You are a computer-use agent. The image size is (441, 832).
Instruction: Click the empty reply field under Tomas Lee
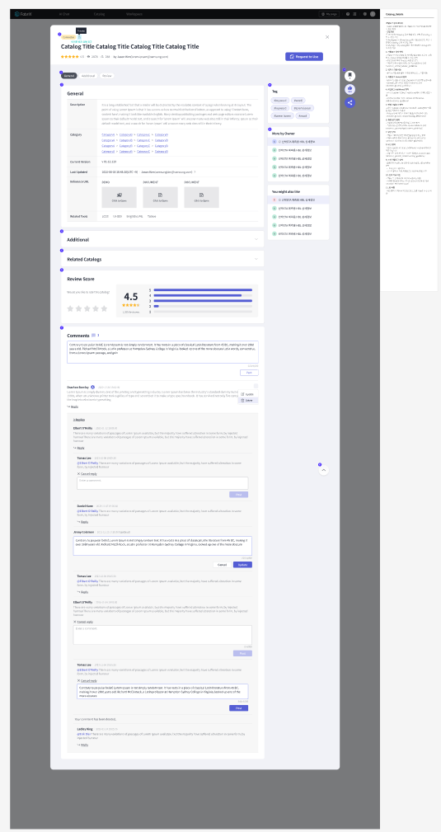pyautogui.click(x=162, y=483)
